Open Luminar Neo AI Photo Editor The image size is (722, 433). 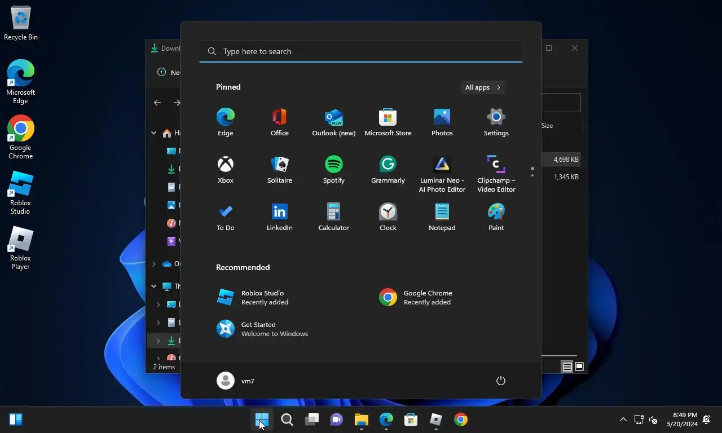pos(442,174)
